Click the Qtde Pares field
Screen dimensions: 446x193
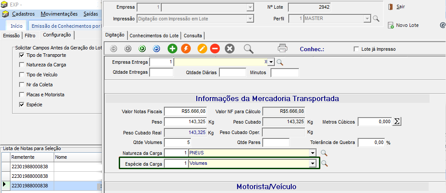click(276, 142)
